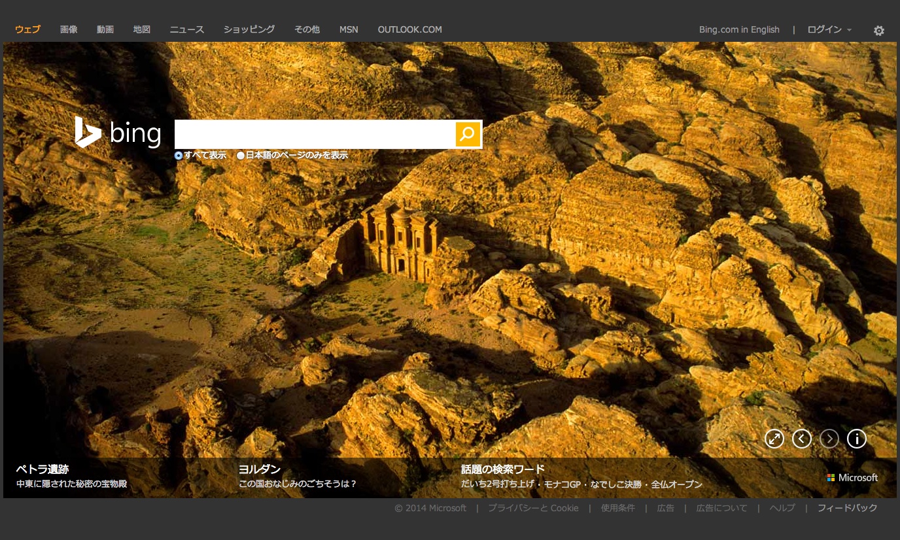This screenshot has height=540, width=900.
Task: Open the ペトラ遺跡 hotspot link
Action: point(43,469)
